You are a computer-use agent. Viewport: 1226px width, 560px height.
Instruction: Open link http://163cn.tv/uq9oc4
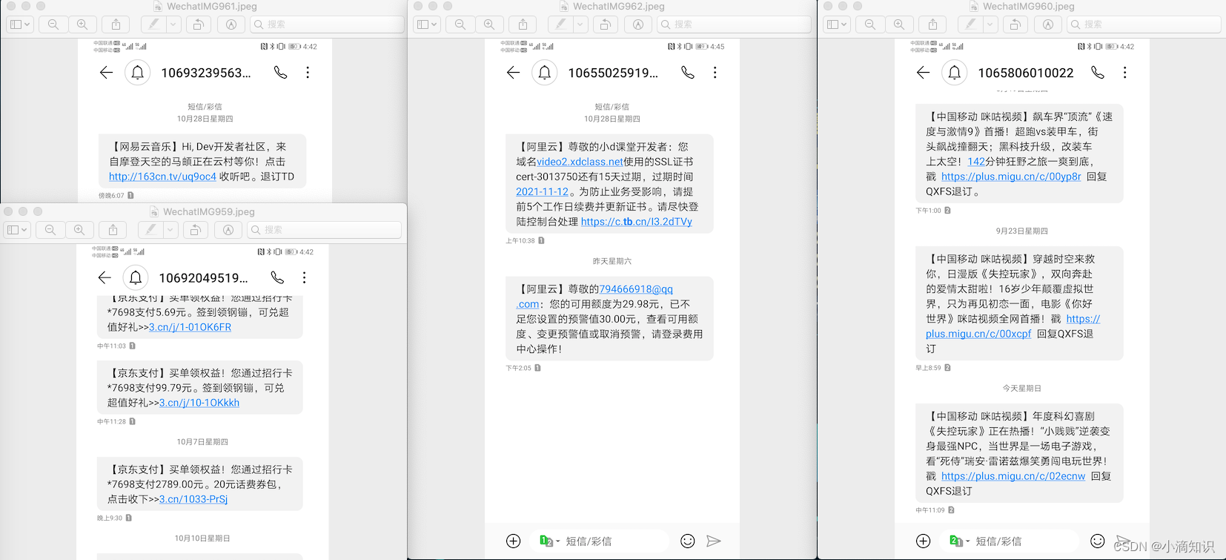162,177
